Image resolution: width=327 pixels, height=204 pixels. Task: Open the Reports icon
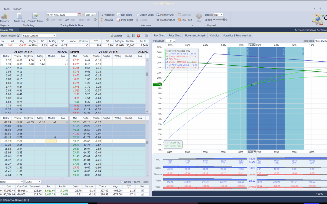coord(4,18)
